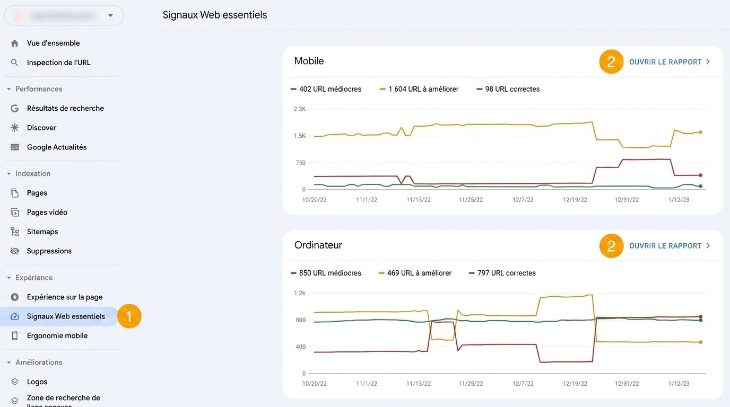Click the chevron after Mobile OUVRIR LE RAPPORT

708,62
